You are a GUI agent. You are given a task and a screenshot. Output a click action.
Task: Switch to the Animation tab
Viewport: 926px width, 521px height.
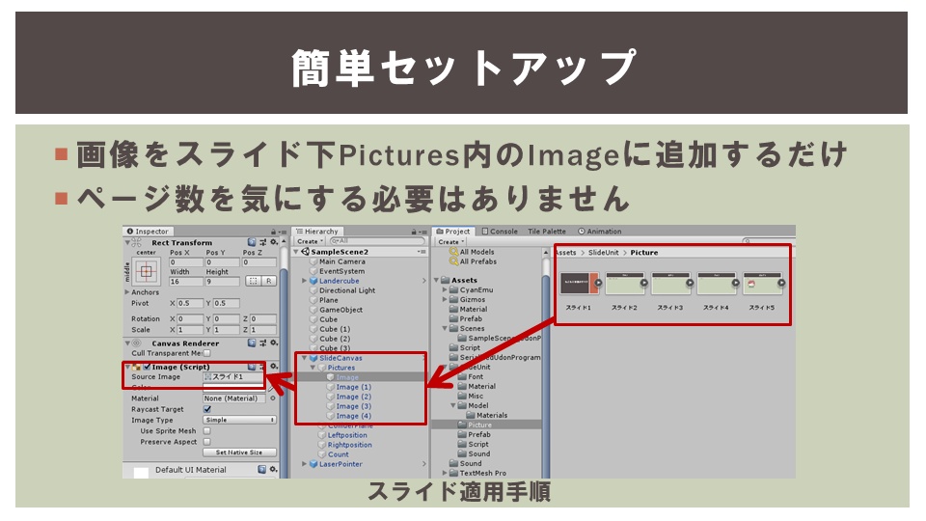pyautogui.click(x=599, y=232)
